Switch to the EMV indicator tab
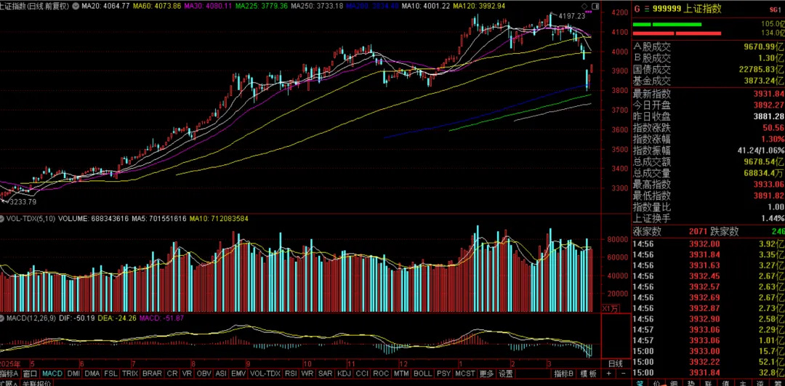The width and height of the screenshot is (785, 386). (x=238, y=374)
